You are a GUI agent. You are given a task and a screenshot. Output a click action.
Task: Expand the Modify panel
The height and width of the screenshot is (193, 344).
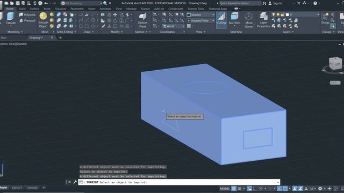(x=117, y=32)
